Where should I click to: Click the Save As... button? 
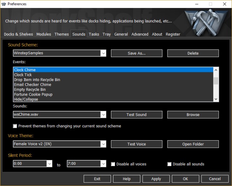[x=136, y=53]
